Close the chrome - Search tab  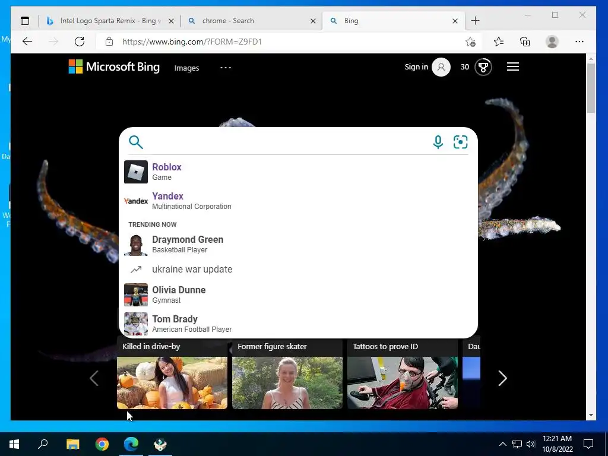[313, 21]
